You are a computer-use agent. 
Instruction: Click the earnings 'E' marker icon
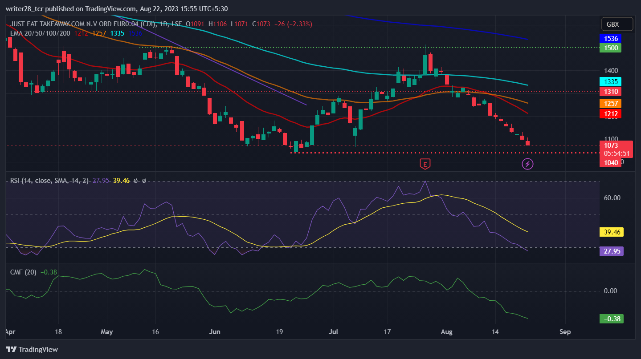(425, 164)
